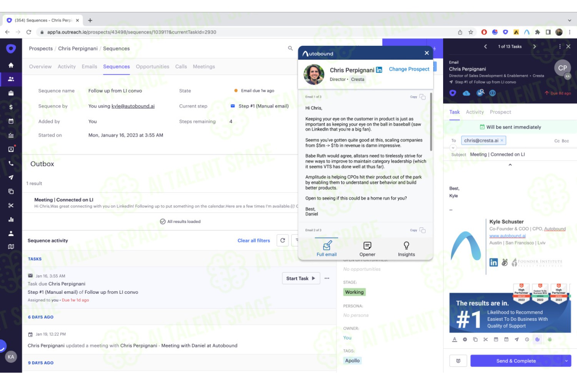Switch to the Activity tab of the prospect

click(x=67, y=67)
